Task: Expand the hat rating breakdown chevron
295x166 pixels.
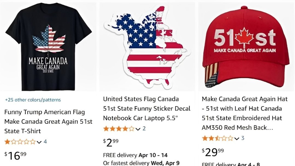Action: (237, 138)
